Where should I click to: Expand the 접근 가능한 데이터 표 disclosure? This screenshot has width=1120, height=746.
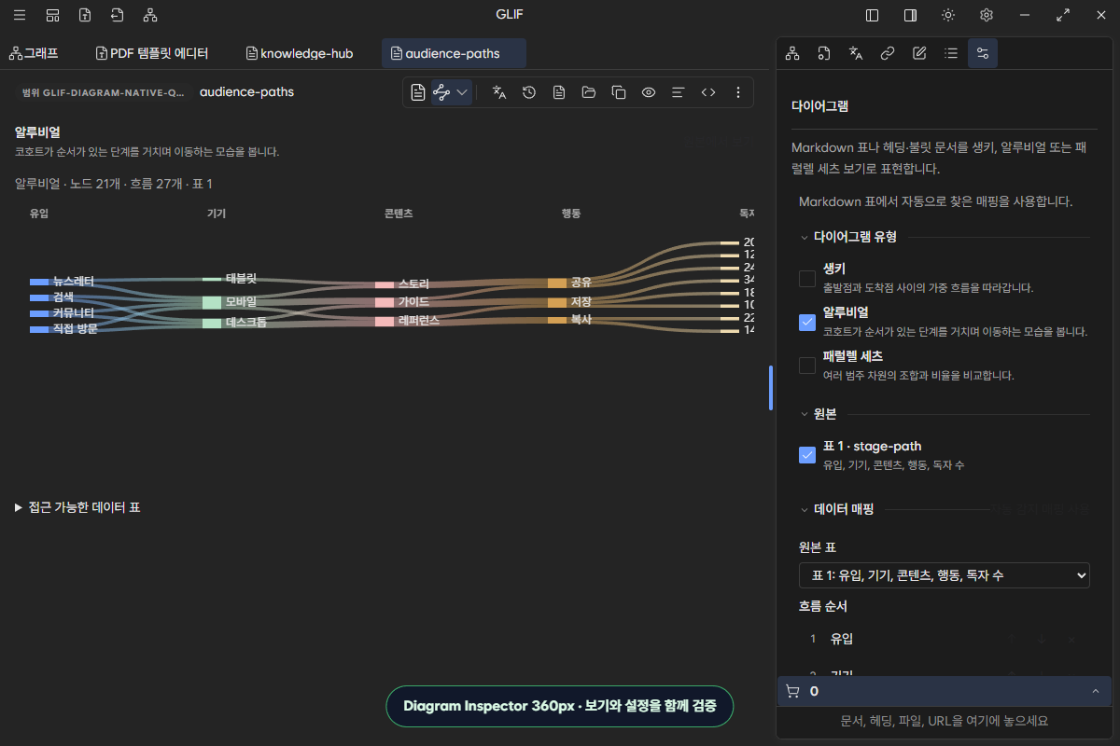(77, 507)
